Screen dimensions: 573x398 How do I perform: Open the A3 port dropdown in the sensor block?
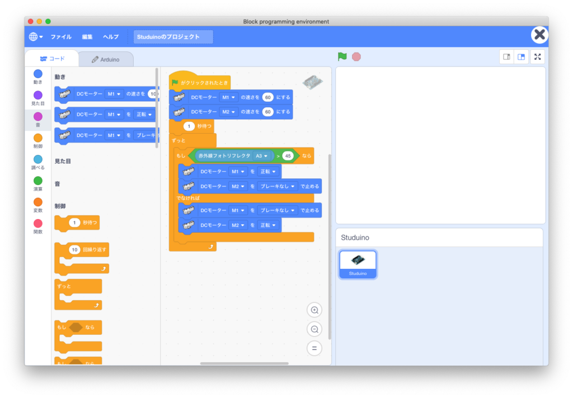tap(261, 155)
